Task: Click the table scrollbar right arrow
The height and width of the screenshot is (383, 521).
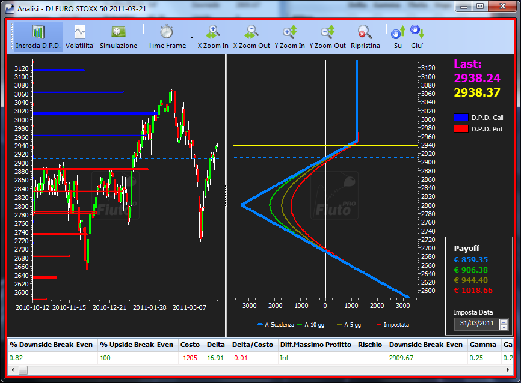Action: point(508,370)
